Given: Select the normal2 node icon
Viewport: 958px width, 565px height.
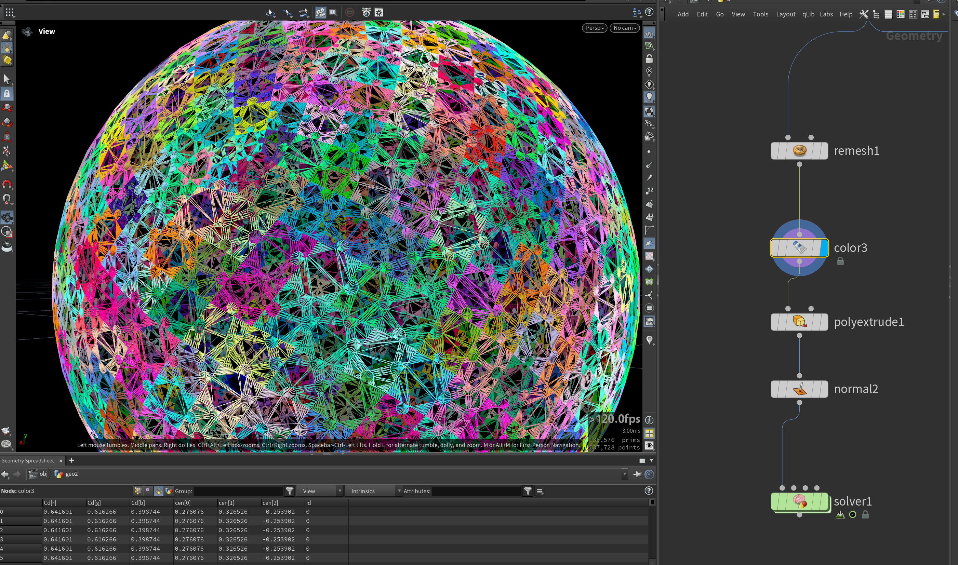Looking at the screenshot, I should [x=799, y=389].
